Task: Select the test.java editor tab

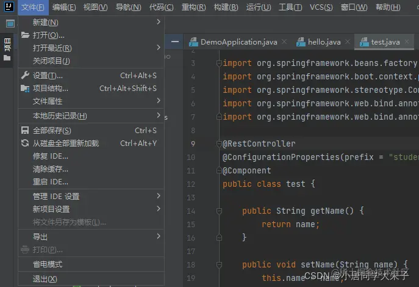Action: click(385, 42)
